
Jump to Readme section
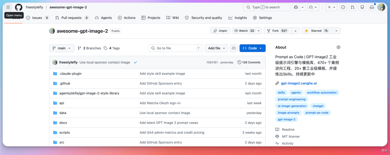pos(285,130)
